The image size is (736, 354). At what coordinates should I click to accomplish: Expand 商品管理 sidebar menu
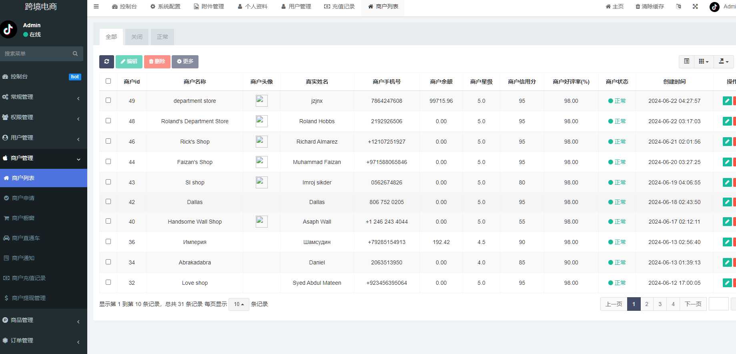point(44,320)
